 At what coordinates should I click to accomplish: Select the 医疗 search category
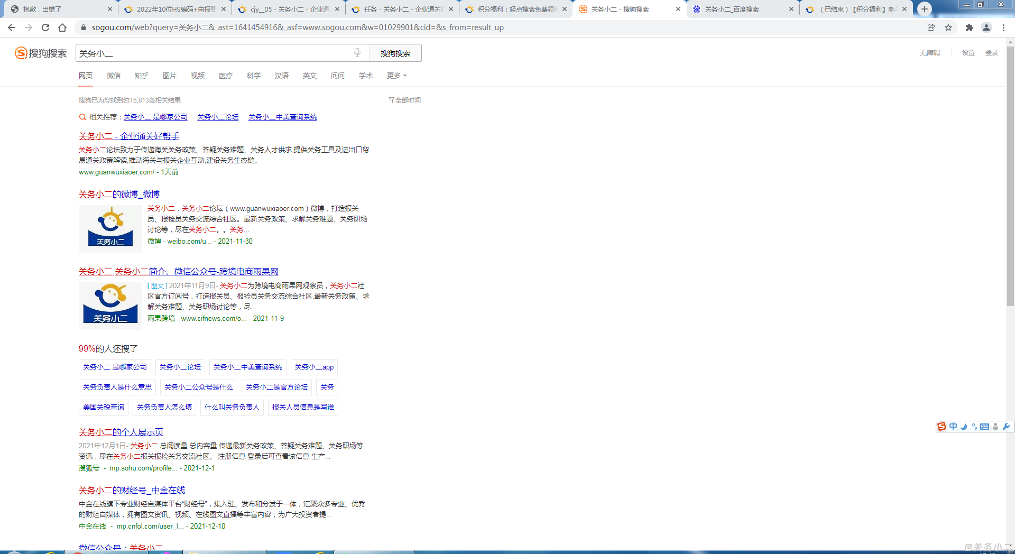[x=226, y=76]
